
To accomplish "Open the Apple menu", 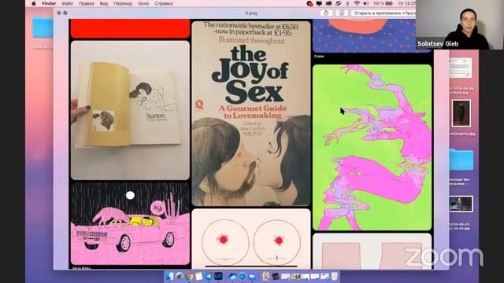I will (x=34, y=3).
